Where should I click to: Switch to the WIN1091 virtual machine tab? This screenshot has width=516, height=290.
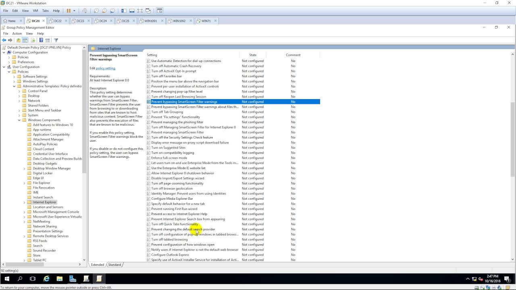pos(150,21)
